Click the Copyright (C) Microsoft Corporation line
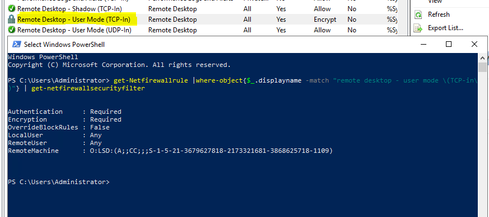The width and height of the screenshot is (489, 217). [119, 65]
